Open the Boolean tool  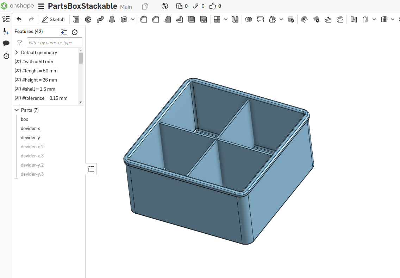pyautogui.click(x=249, y=19)
